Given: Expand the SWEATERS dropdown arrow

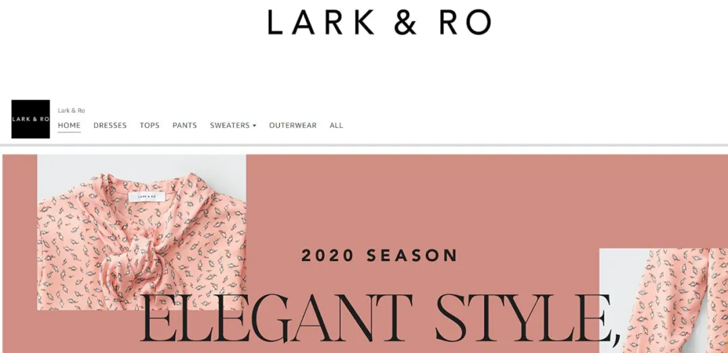Looking at the screenshot, I should pos(254,126).
